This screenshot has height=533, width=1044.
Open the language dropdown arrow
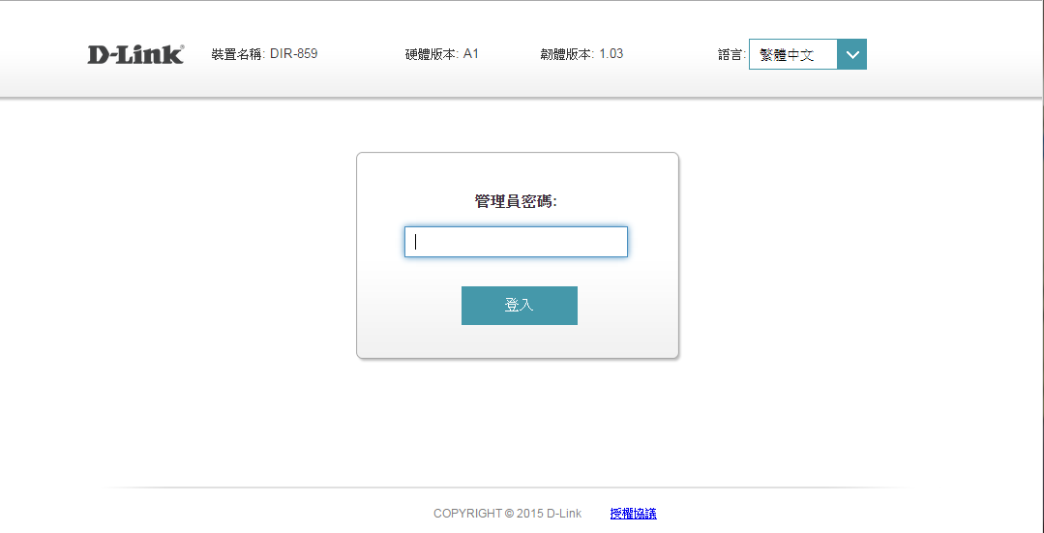[x=851, y=54]
